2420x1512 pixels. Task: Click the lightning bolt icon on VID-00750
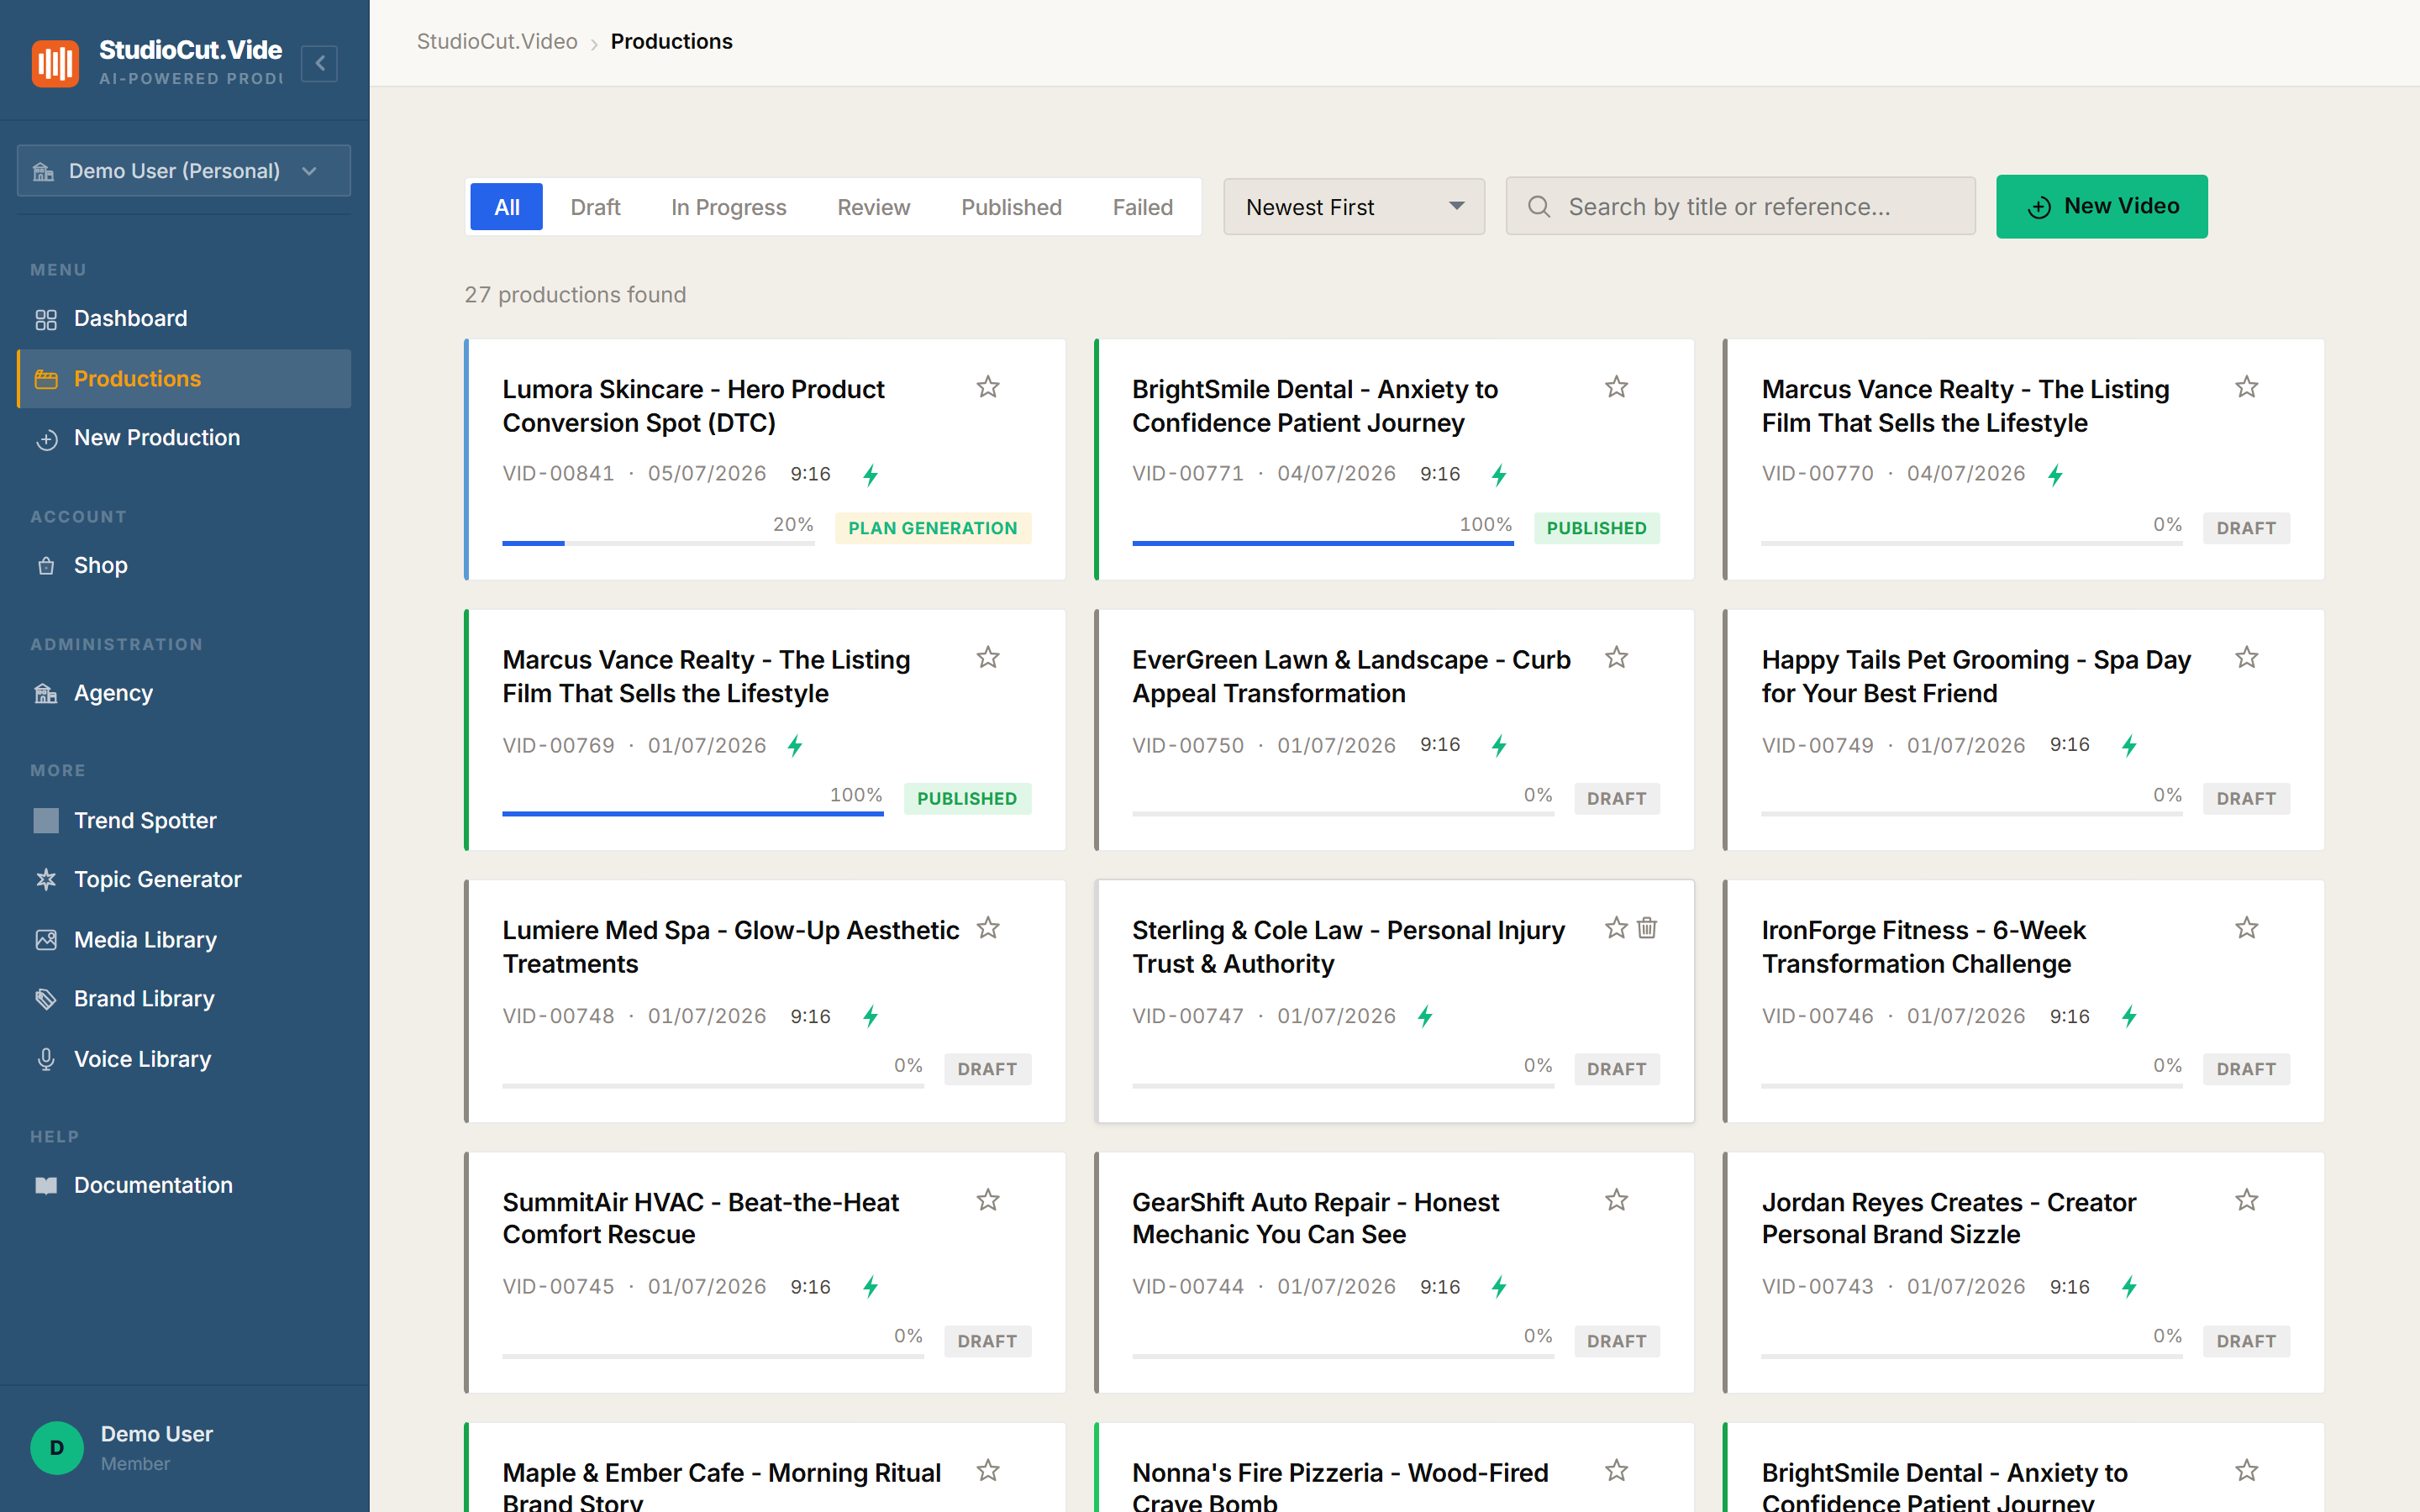[x=1499, y=746]
